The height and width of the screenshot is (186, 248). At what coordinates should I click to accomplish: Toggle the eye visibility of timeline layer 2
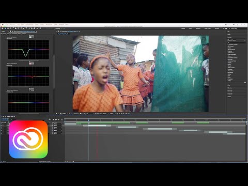pos(1,126)
